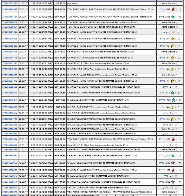Open item number 272554530673
The width and height of the screenshot is (185, 196).
tap(10, 192)
